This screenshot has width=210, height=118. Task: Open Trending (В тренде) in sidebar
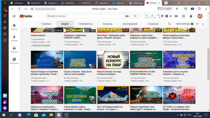tap(14, 38)
